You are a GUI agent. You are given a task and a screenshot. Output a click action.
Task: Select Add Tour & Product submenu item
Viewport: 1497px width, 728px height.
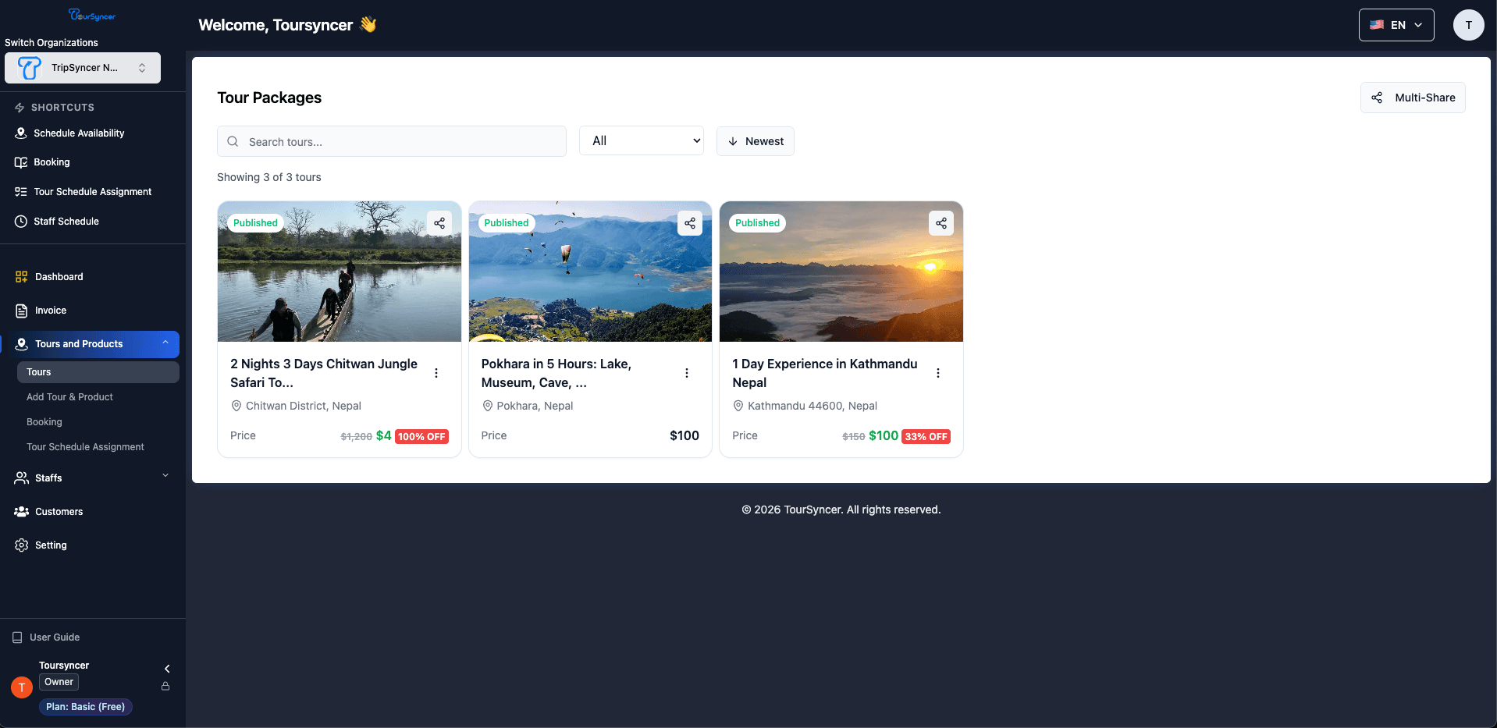pyautogui.click(x=69, y=397)
